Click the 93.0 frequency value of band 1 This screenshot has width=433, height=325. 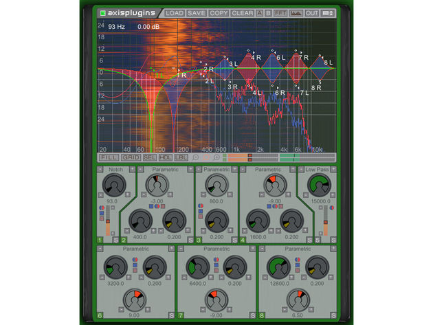point(112,201)
